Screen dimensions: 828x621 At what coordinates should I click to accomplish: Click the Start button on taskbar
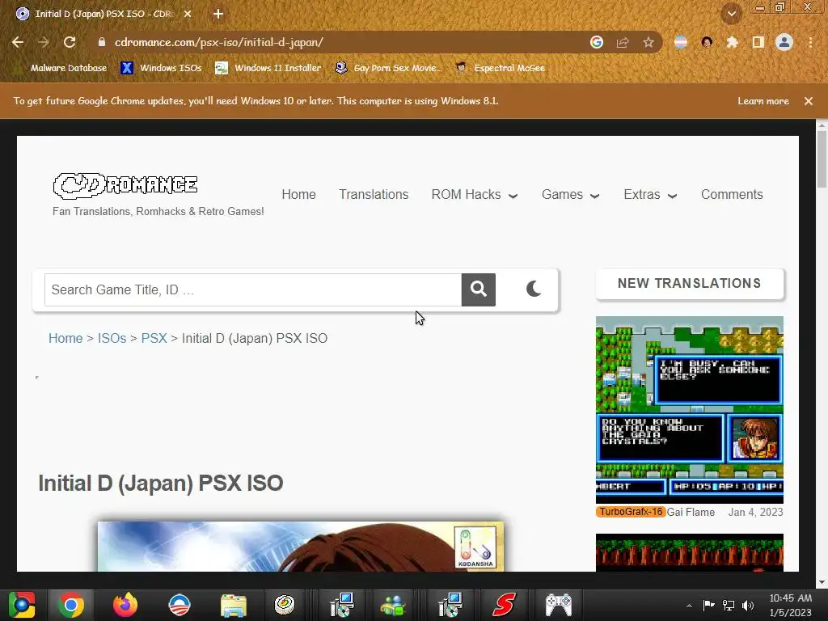(x=22, y=605)
